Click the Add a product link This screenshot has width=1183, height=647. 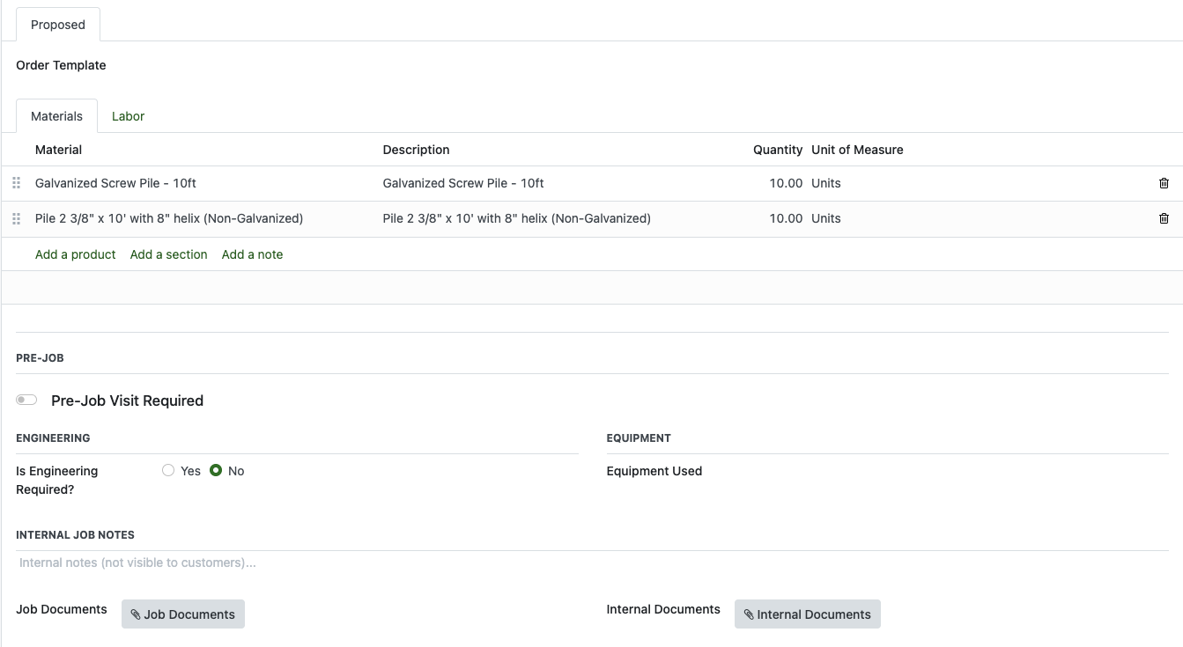pos(76,254)
